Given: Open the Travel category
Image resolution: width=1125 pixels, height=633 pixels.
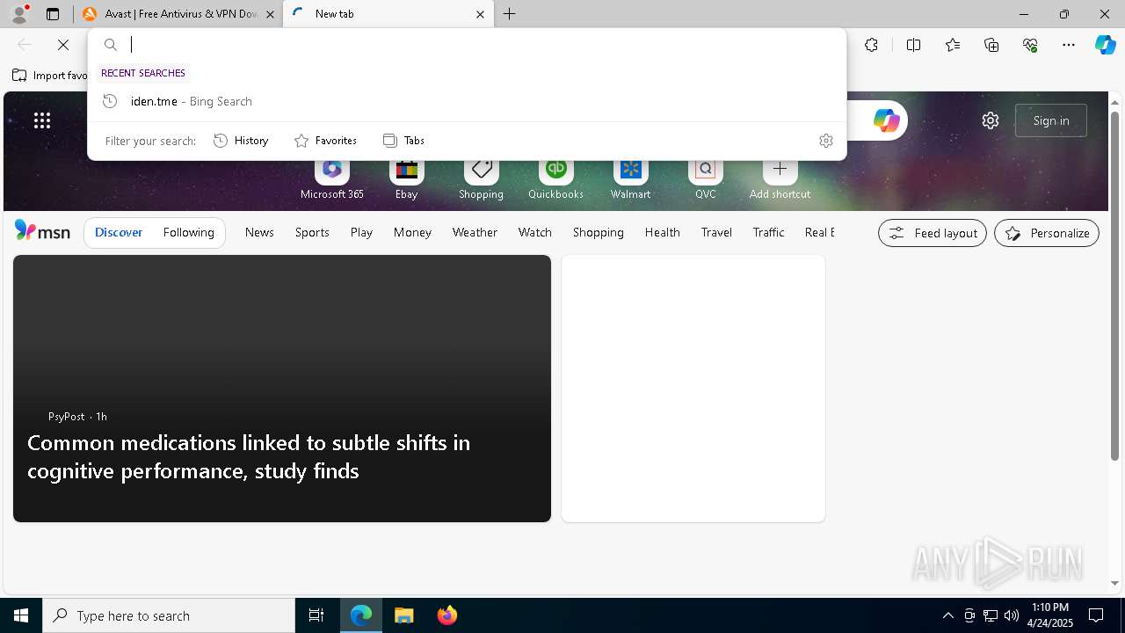Looking at the screenshot, I should coord(716,232).
